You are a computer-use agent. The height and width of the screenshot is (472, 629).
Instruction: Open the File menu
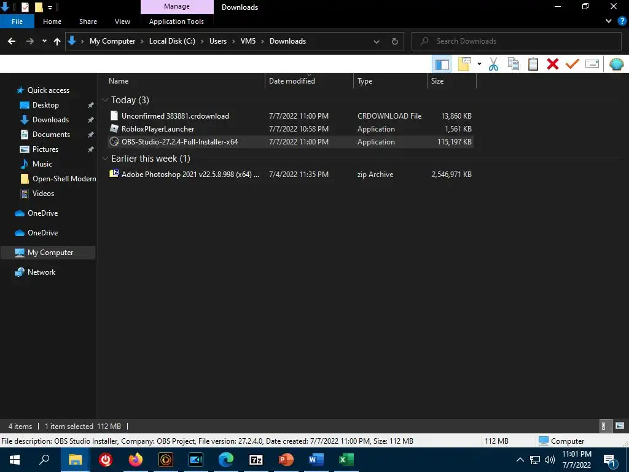click(17, 22)
